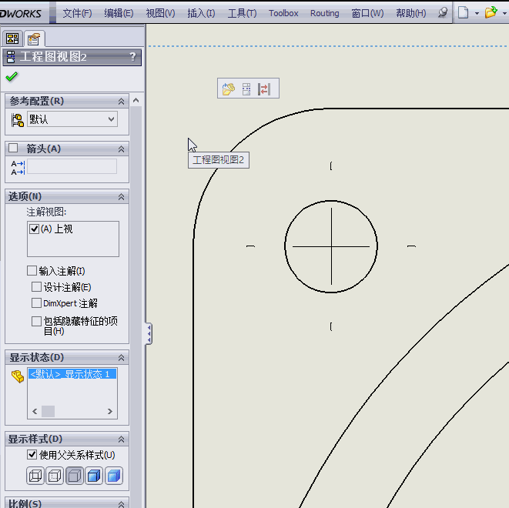
Task: Click the green checkmark to confirm view
Action: coord(12,77)
